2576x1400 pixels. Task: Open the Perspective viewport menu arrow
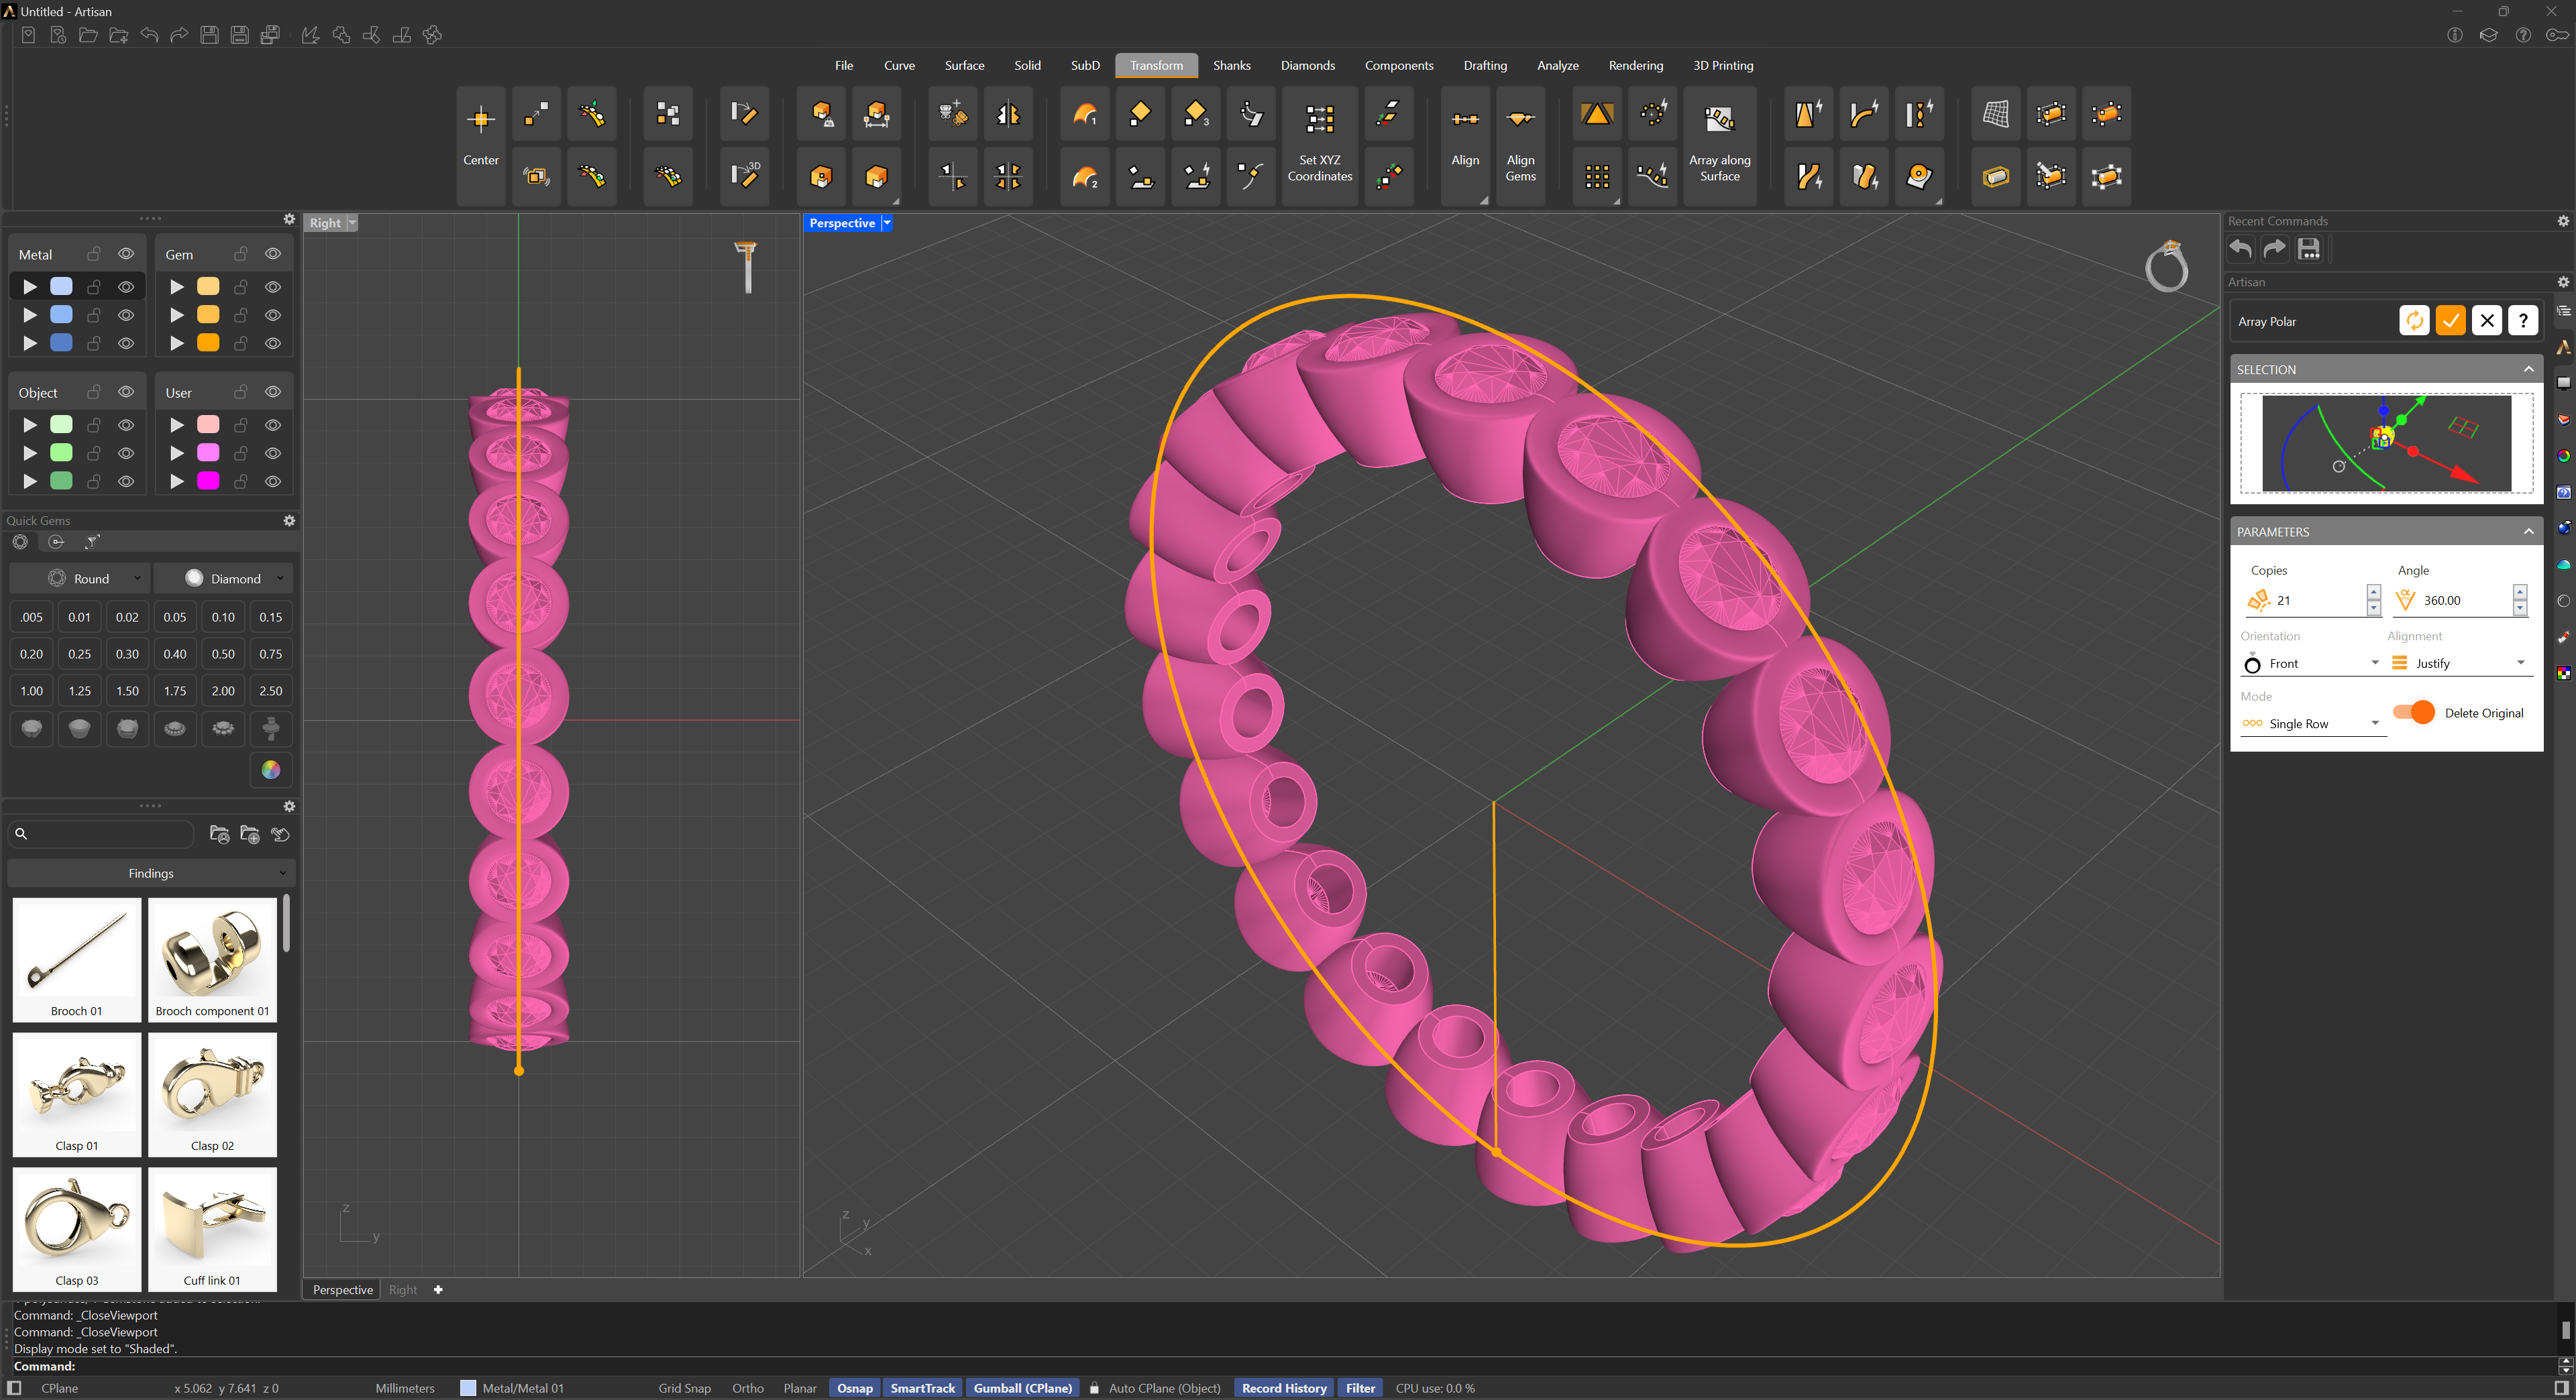tap(886, 223)
